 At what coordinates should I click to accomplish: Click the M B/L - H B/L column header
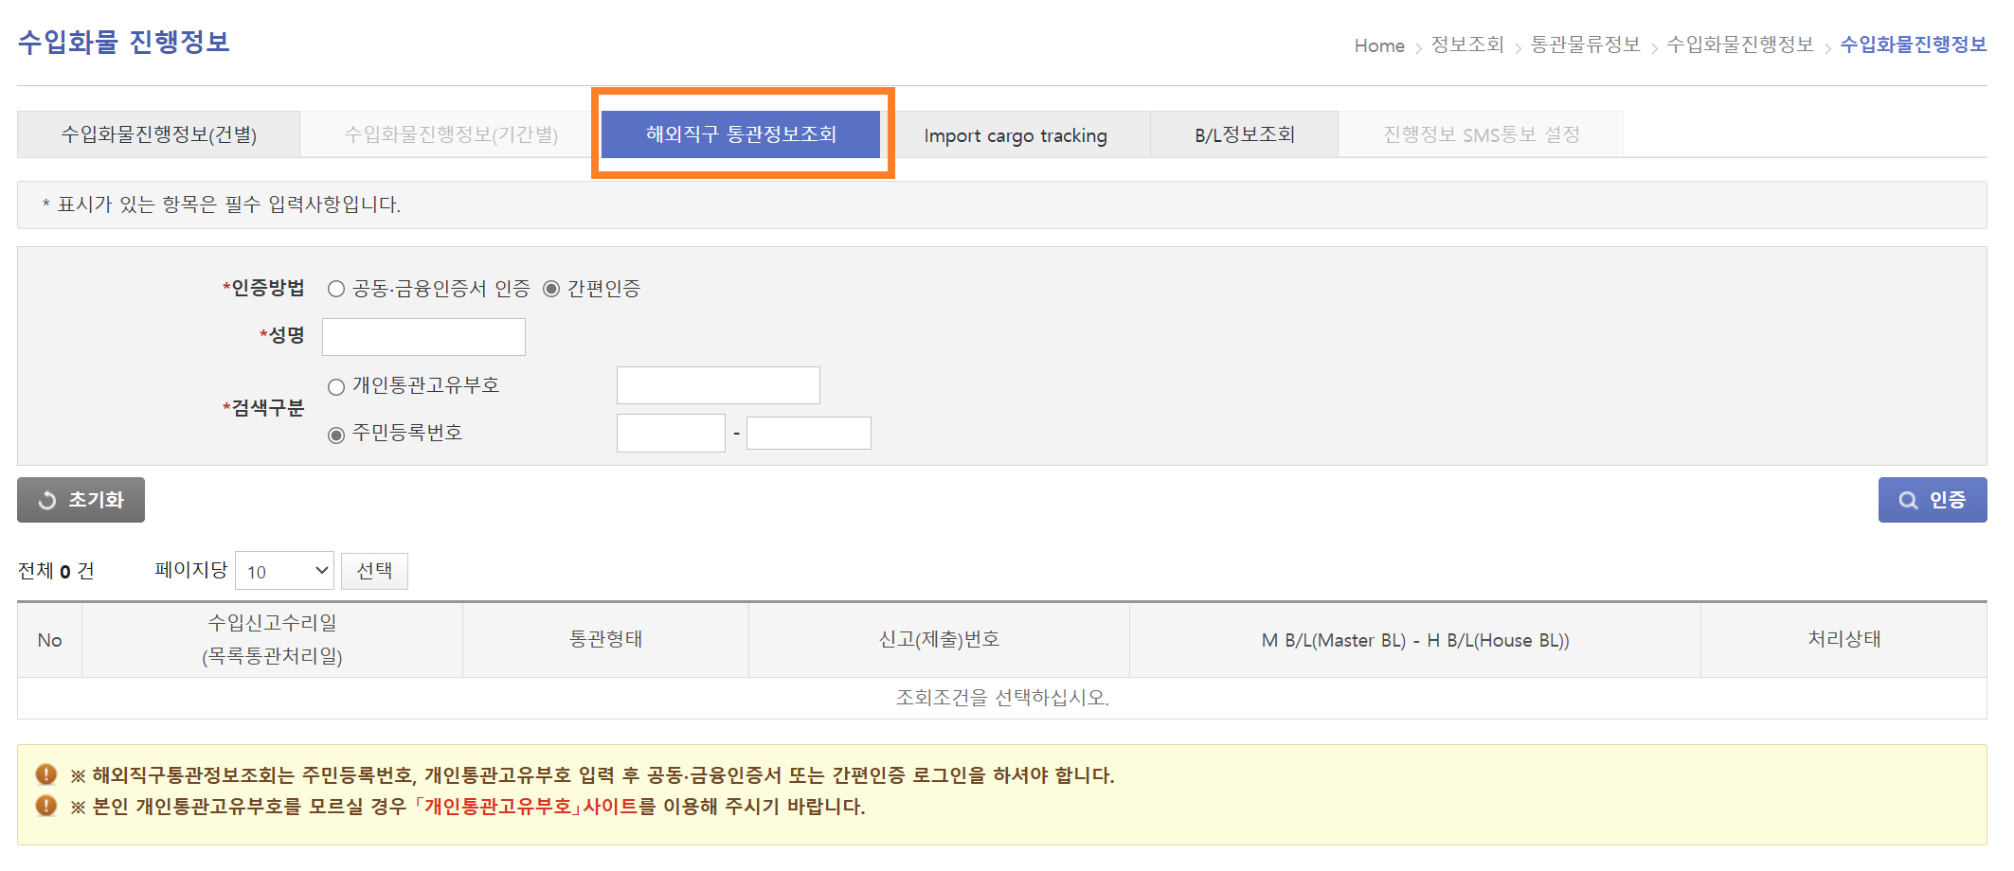1415,640
